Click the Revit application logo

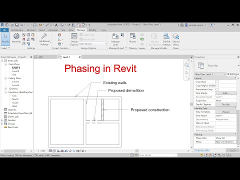2,25
